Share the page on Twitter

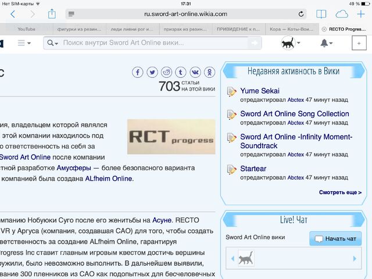152,72
